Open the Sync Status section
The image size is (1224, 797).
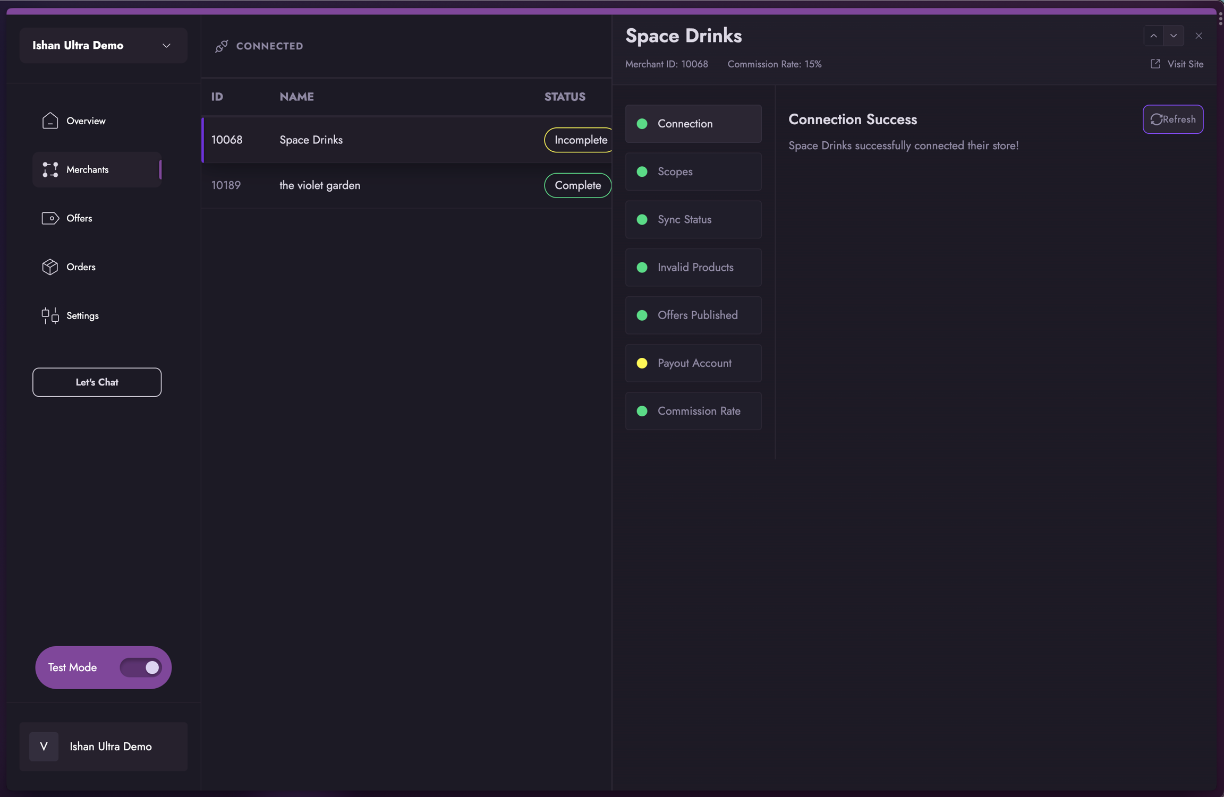tap(693, 220)
